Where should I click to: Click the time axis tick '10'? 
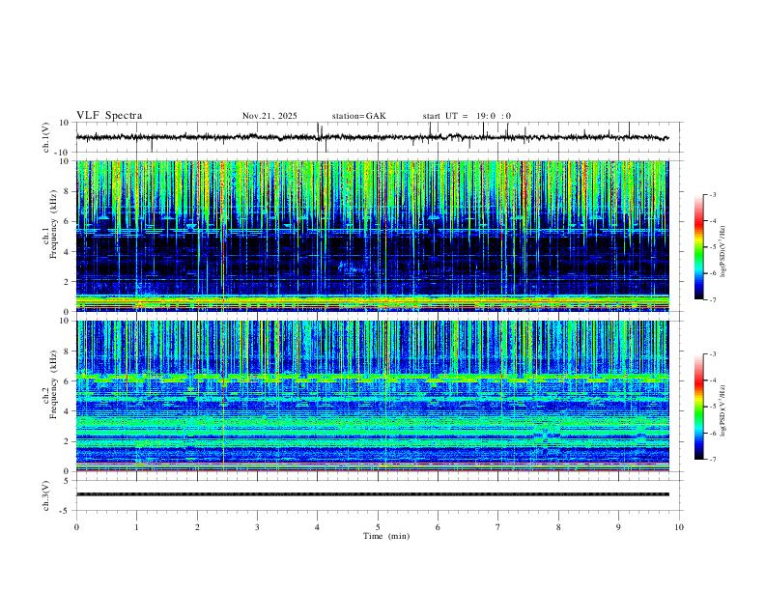coord(679,527)
